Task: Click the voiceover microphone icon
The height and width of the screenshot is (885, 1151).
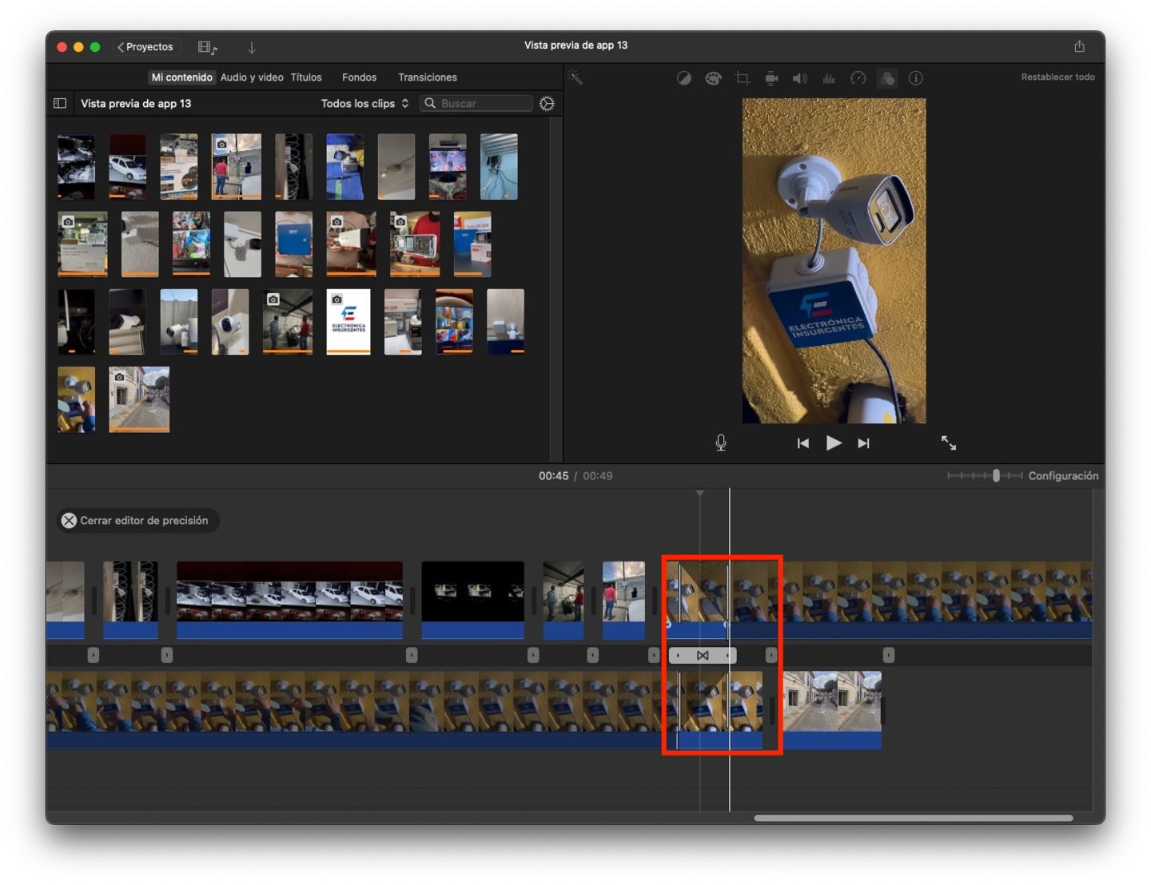Action: tap(721, 442)
